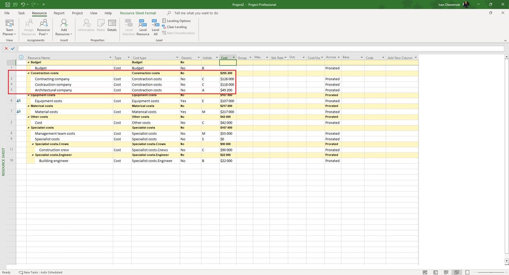Click the Save icon in quick access toolbar
509x275 pixels.
tap(8, 4)
